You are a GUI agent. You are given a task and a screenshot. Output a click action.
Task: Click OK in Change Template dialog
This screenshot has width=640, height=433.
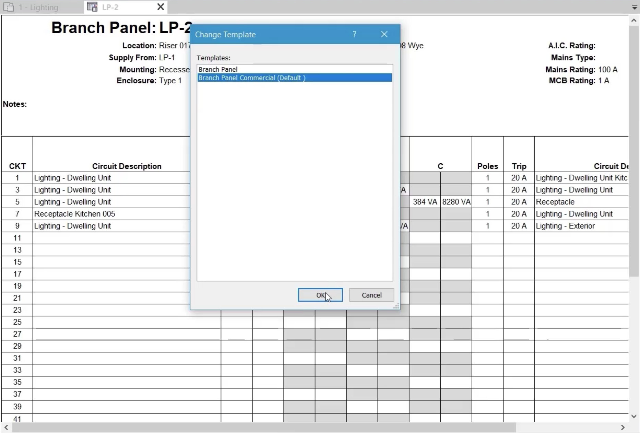[320, 295]
